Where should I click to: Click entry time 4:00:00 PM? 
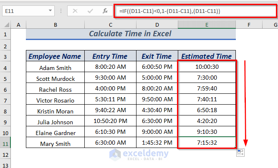point(111,88)
